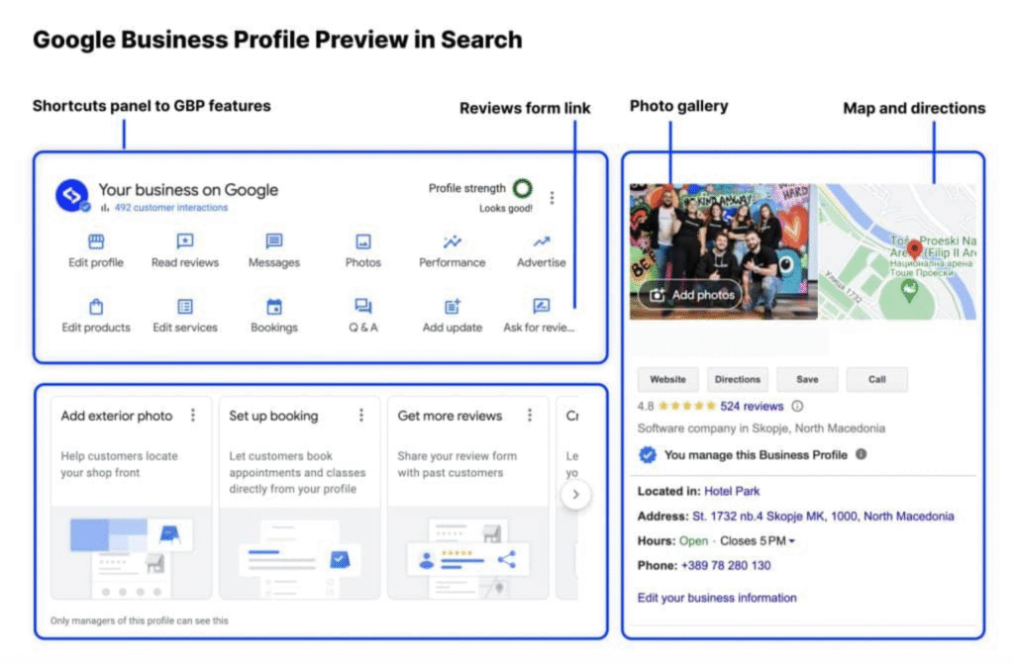Click the Profile strength ring indicator
This screenshot has height=664, width=1014.
[523, 188]
